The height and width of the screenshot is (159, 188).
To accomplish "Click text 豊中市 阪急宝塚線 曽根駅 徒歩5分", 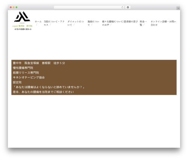I will [39, 63].
